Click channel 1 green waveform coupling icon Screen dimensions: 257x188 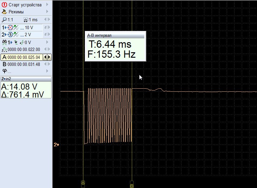16,28
